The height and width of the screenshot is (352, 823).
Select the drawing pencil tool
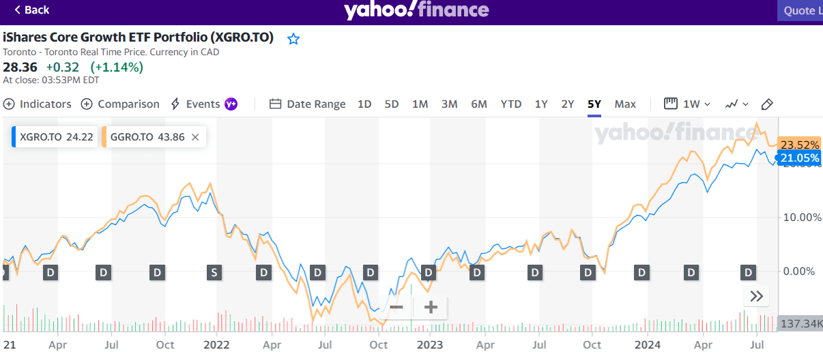click(x=766, y=104)
